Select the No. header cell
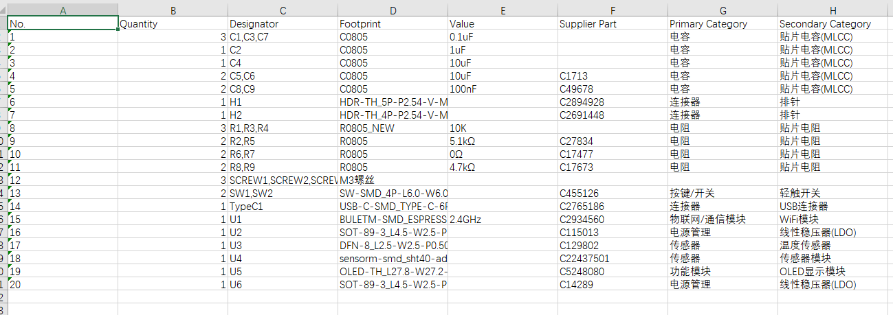 point(63,24)
